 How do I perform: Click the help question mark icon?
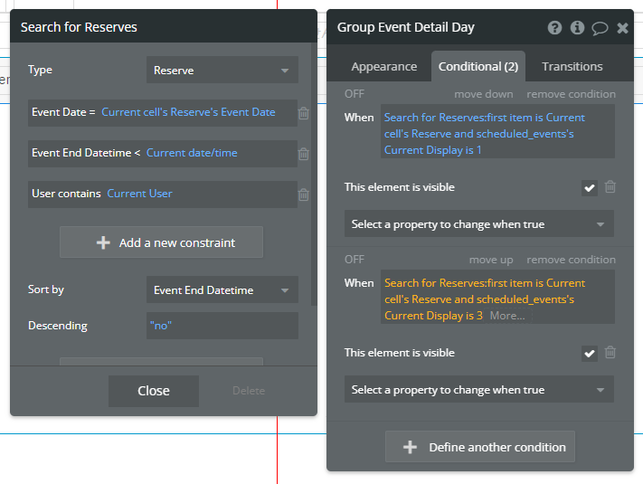coord(555,28)
